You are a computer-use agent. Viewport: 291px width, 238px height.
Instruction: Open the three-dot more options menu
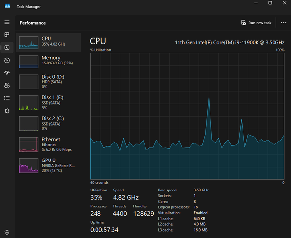coord(284,23)
